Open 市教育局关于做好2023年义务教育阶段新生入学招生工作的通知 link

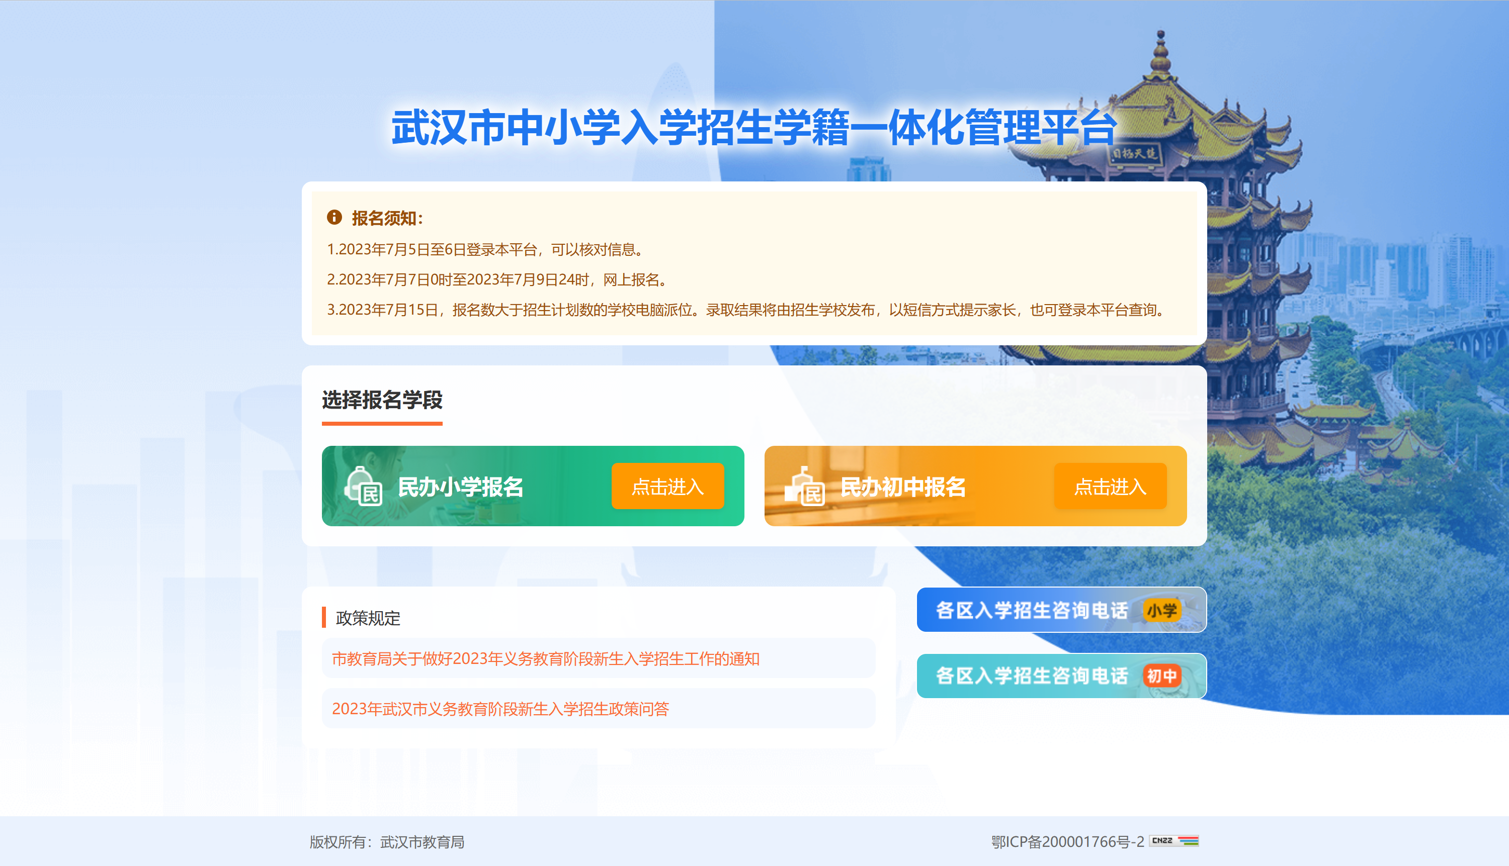(x=545, y=658)
